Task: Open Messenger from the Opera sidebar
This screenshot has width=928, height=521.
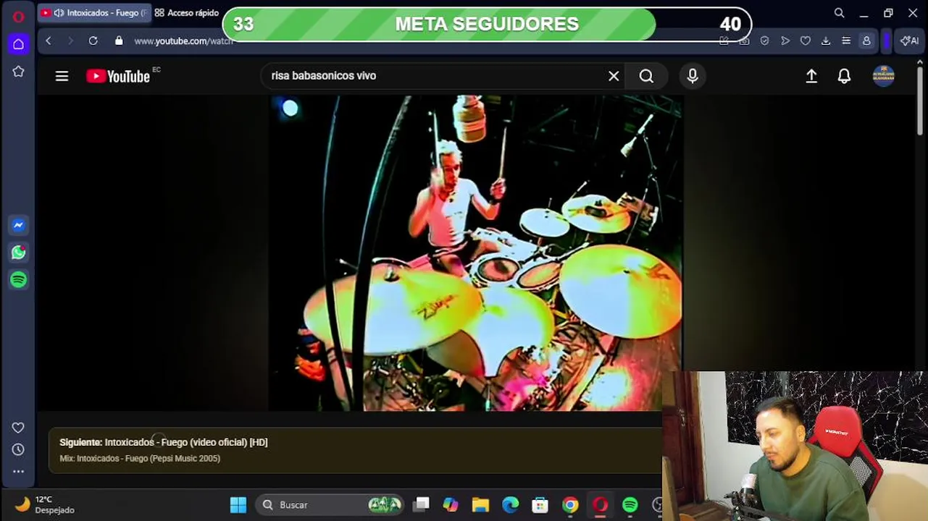Action: point(18,225)
